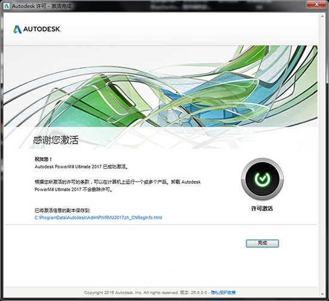The height and width of the screenshot is (301, 329).
Task: Open the PWRMU2017zh_CNRegInfo.html file path link
Action: coord(98,218)
